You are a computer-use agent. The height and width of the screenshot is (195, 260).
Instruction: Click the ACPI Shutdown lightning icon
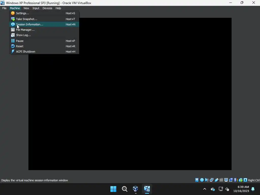13,51
